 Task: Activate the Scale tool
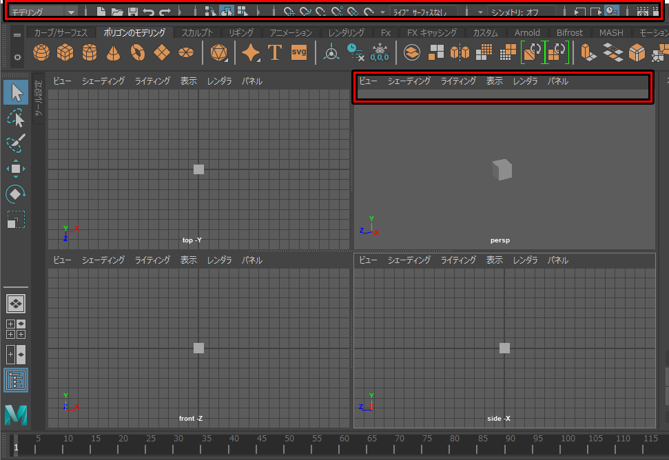[16, 220]
